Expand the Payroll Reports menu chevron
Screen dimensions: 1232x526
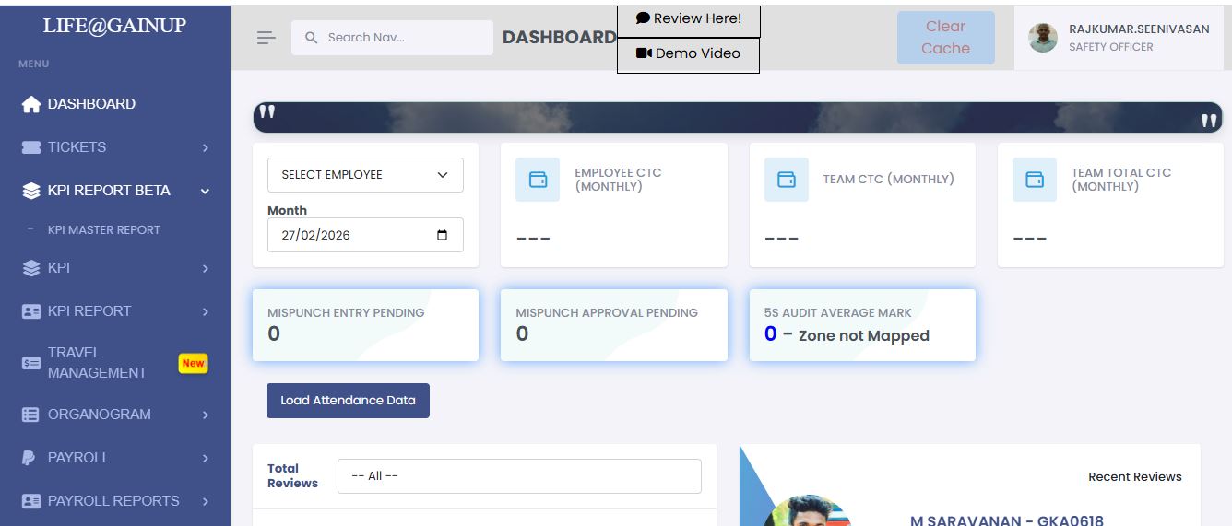tap(205, 501)
